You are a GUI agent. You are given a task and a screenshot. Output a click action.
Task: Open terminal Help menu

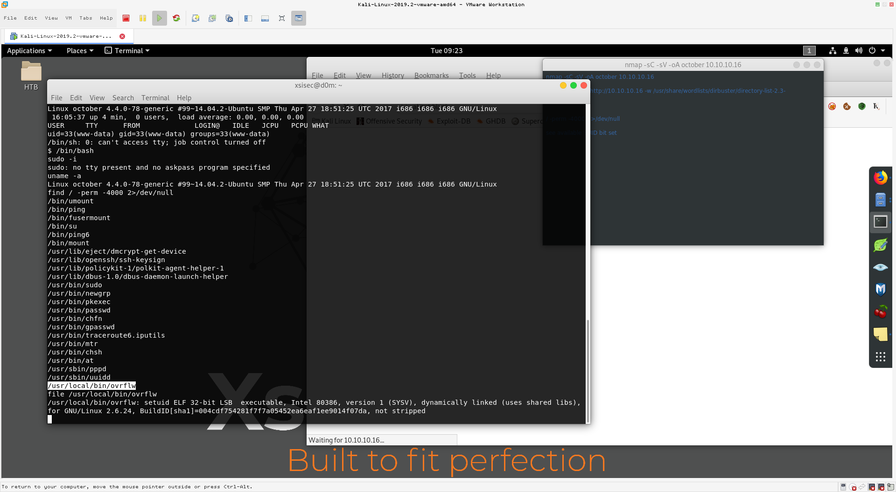coord(184,98)
